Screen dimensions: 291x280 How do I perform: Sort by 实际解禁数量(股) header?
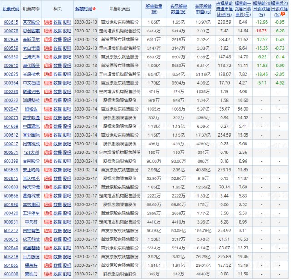(x=179, y=9)
